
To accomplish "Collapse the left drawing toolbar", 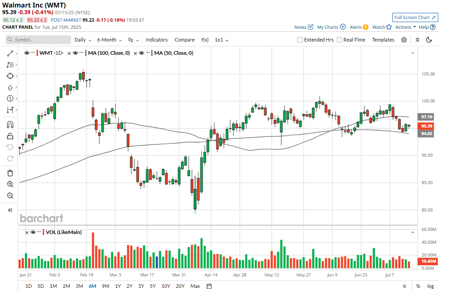I will pyautogui.click(x=10, y=210).
